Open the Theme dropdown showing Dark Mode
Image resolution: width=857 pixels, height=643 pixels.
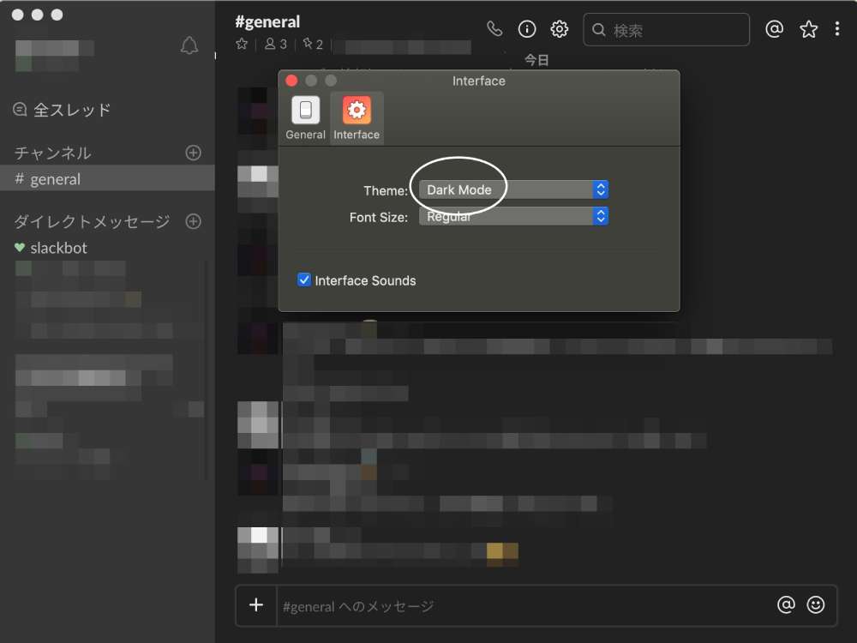pyautogui.click(x=513, y=189)
